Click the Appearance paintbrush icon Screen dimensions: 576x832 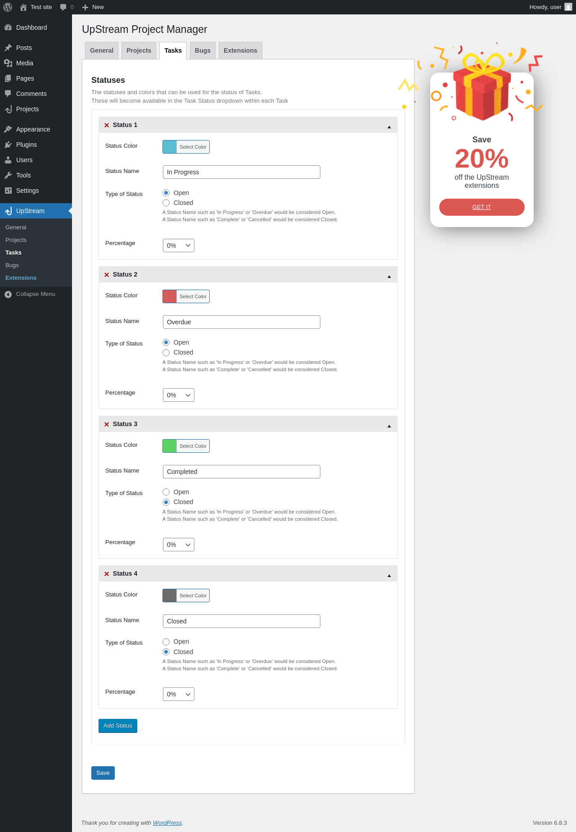(x=8, y=129)
